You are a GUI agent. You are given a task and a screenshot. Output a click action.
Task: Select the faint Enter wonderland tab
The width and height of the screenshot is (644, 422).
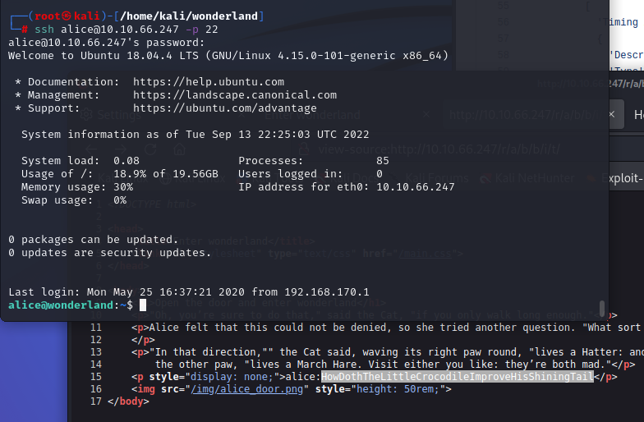(x=312, y=115)
